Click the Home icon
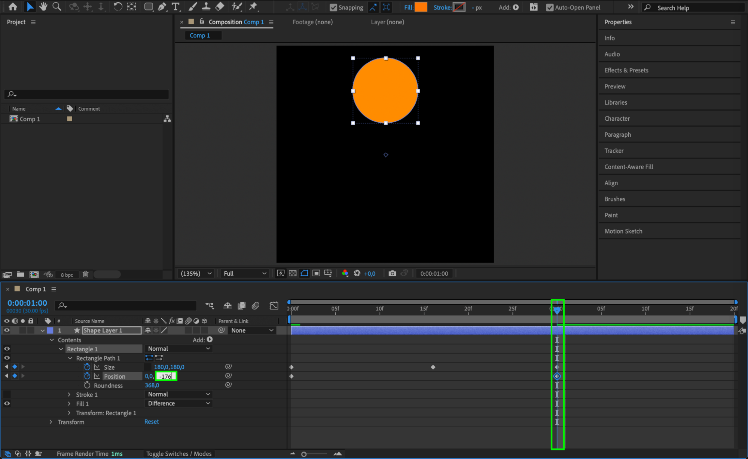 13,6
